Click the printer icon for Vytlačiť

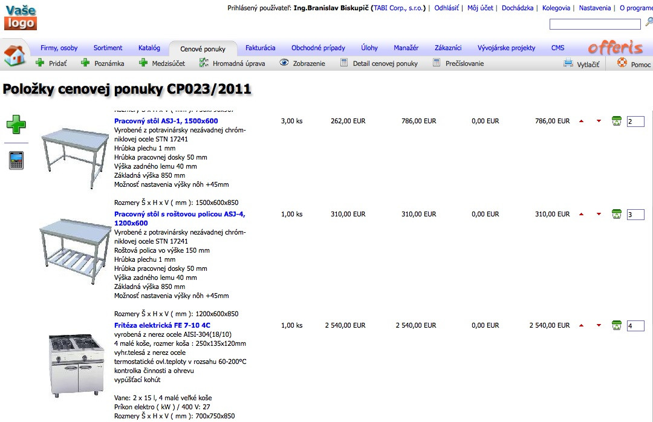pos(568,63)
